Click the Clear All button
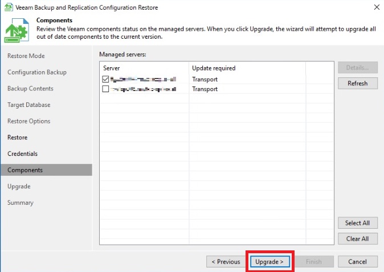Screen dimensions: 384x272 [x=358, y=238]
